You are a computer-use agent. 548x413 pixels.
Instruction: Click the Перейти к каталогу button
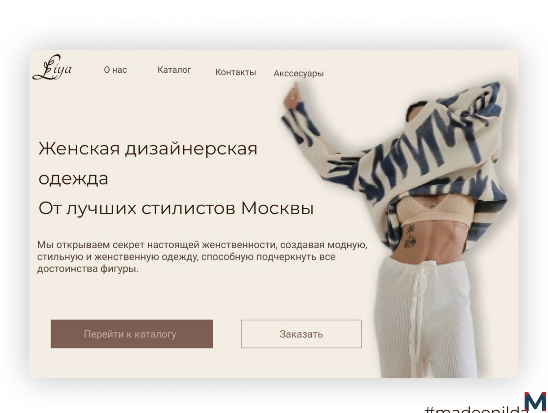click(x=132, y=334)
